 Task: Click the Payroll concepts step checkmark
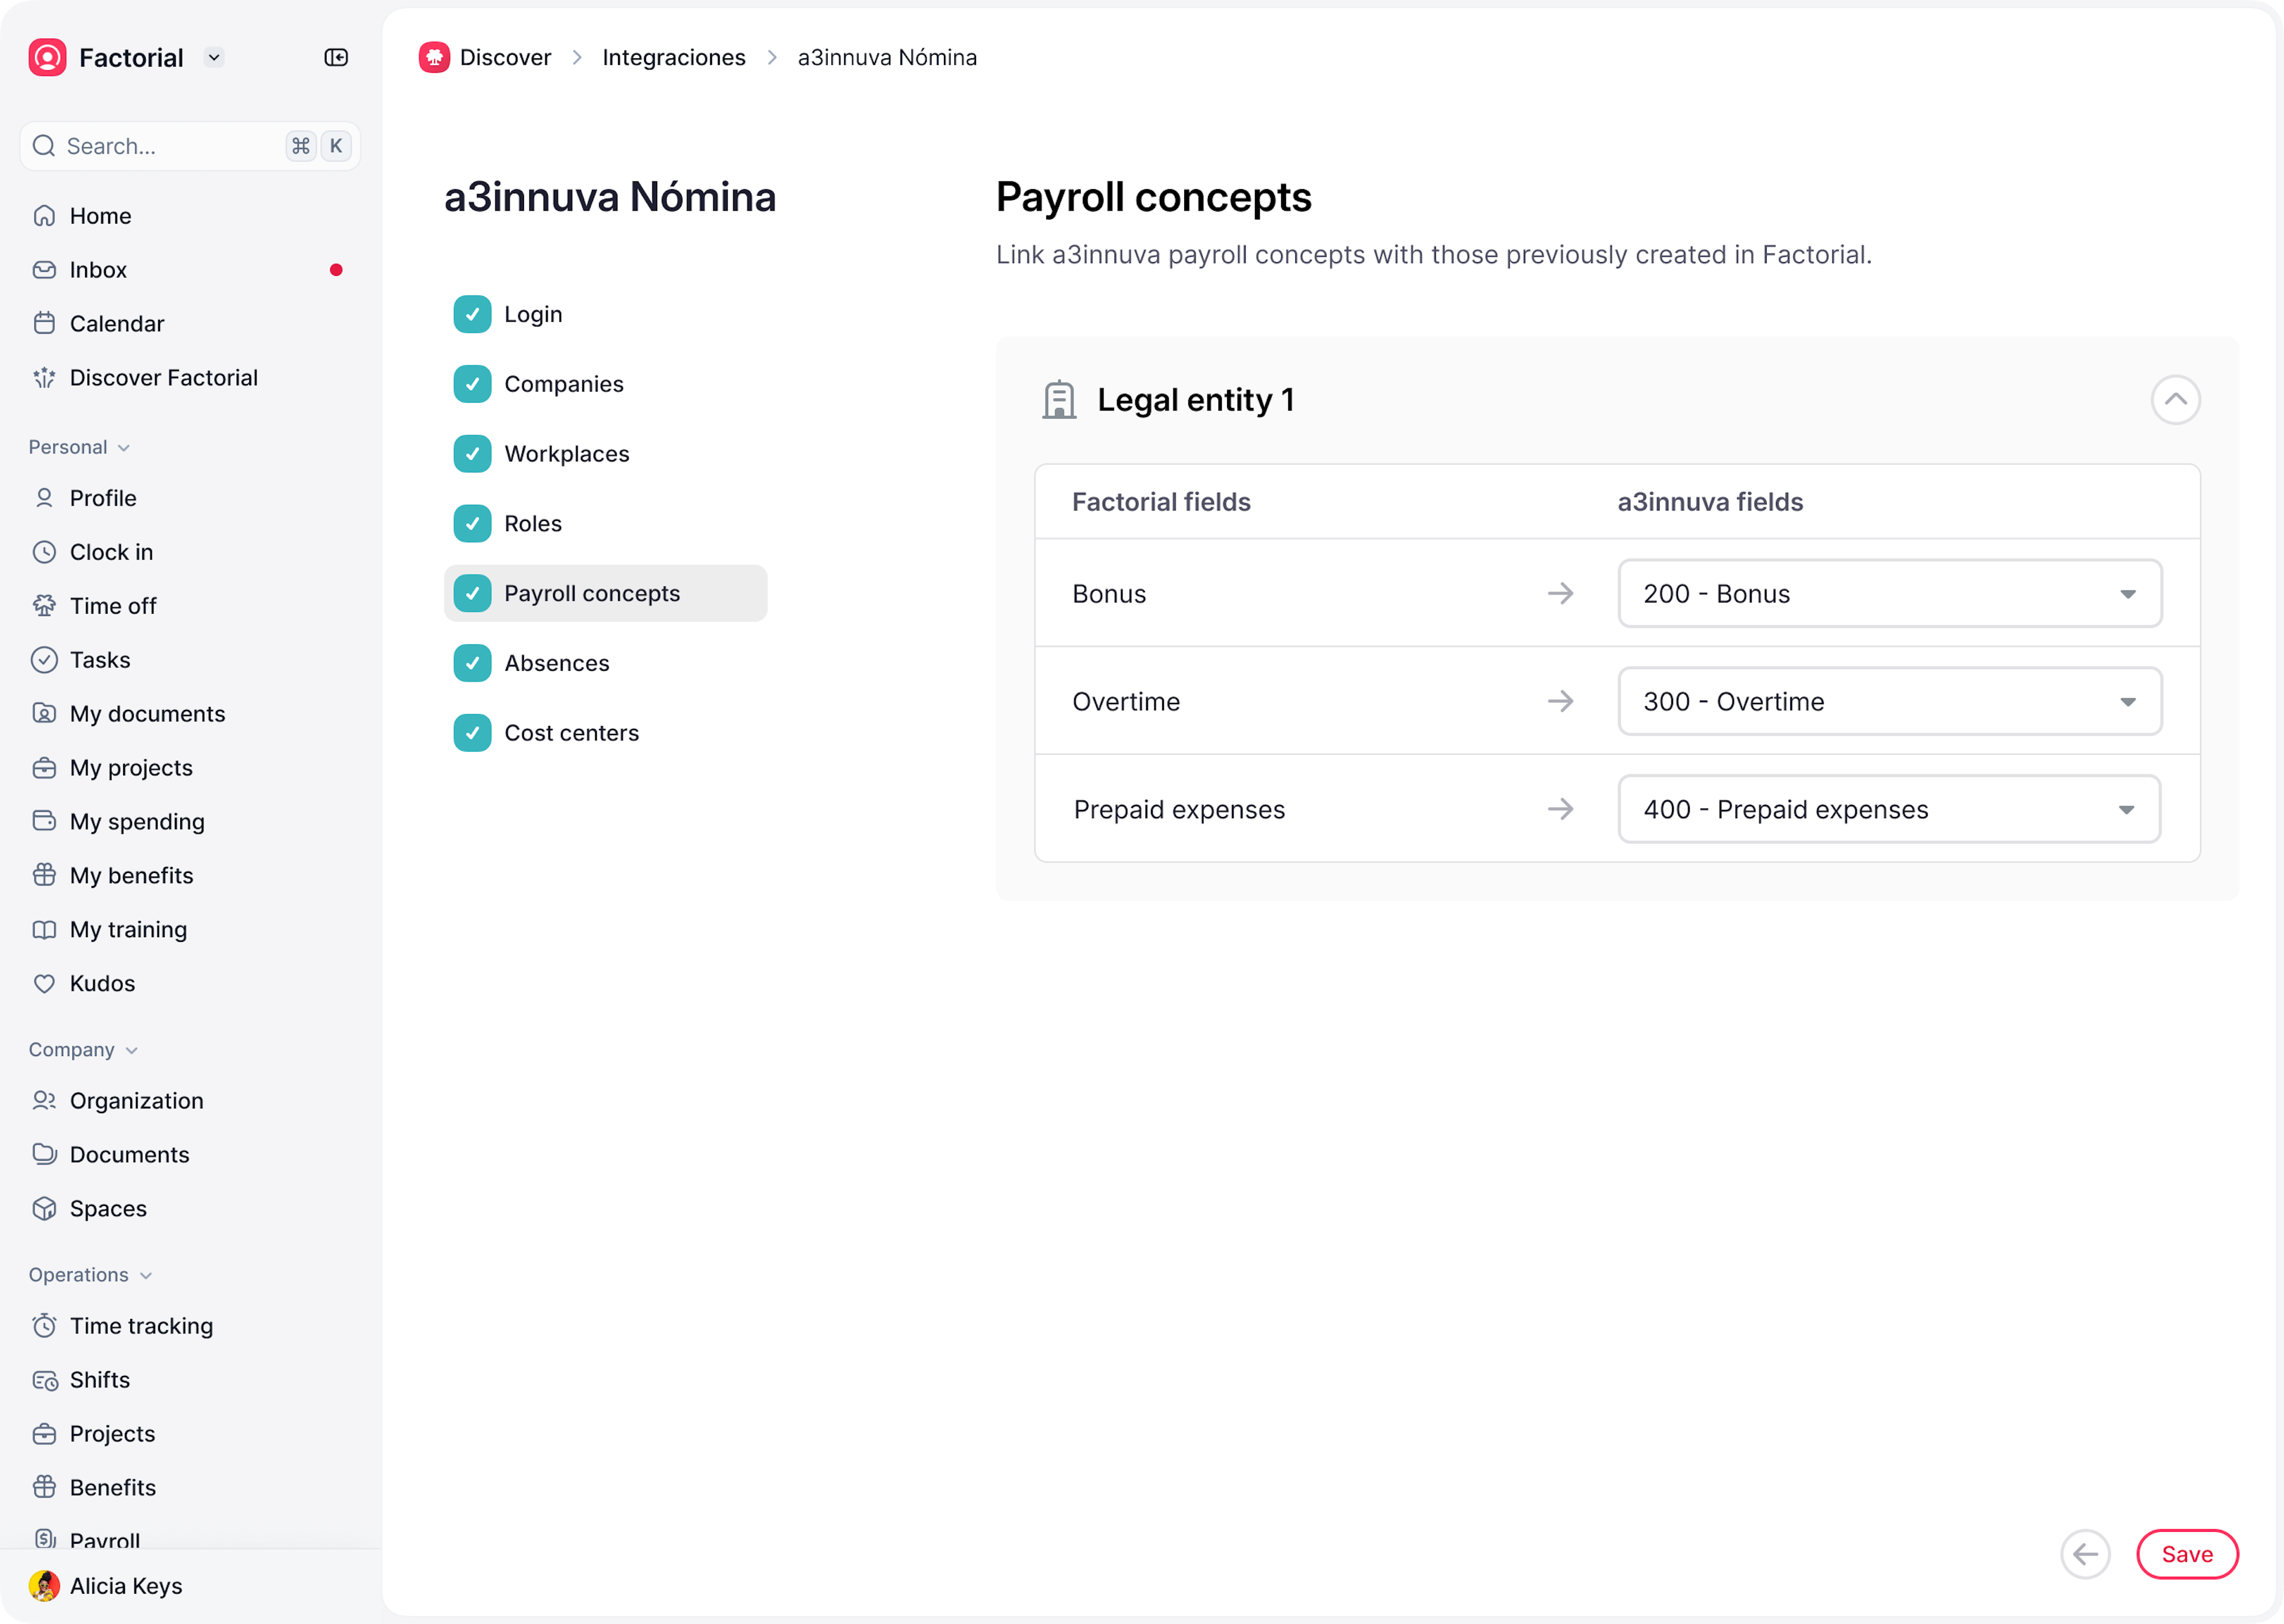472,594
